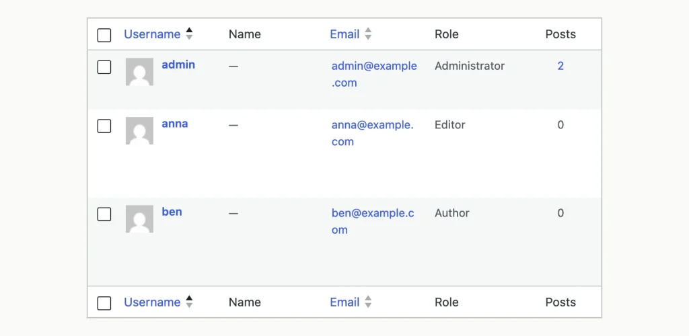Click the header Username sort arrows icon

[x=189, y=34]
